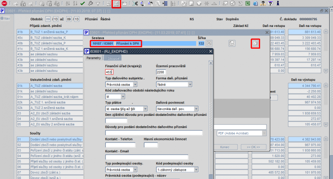The image size is (333, 179).
Task: Close the Sestava report selection dialog
Action: [267, 32]
